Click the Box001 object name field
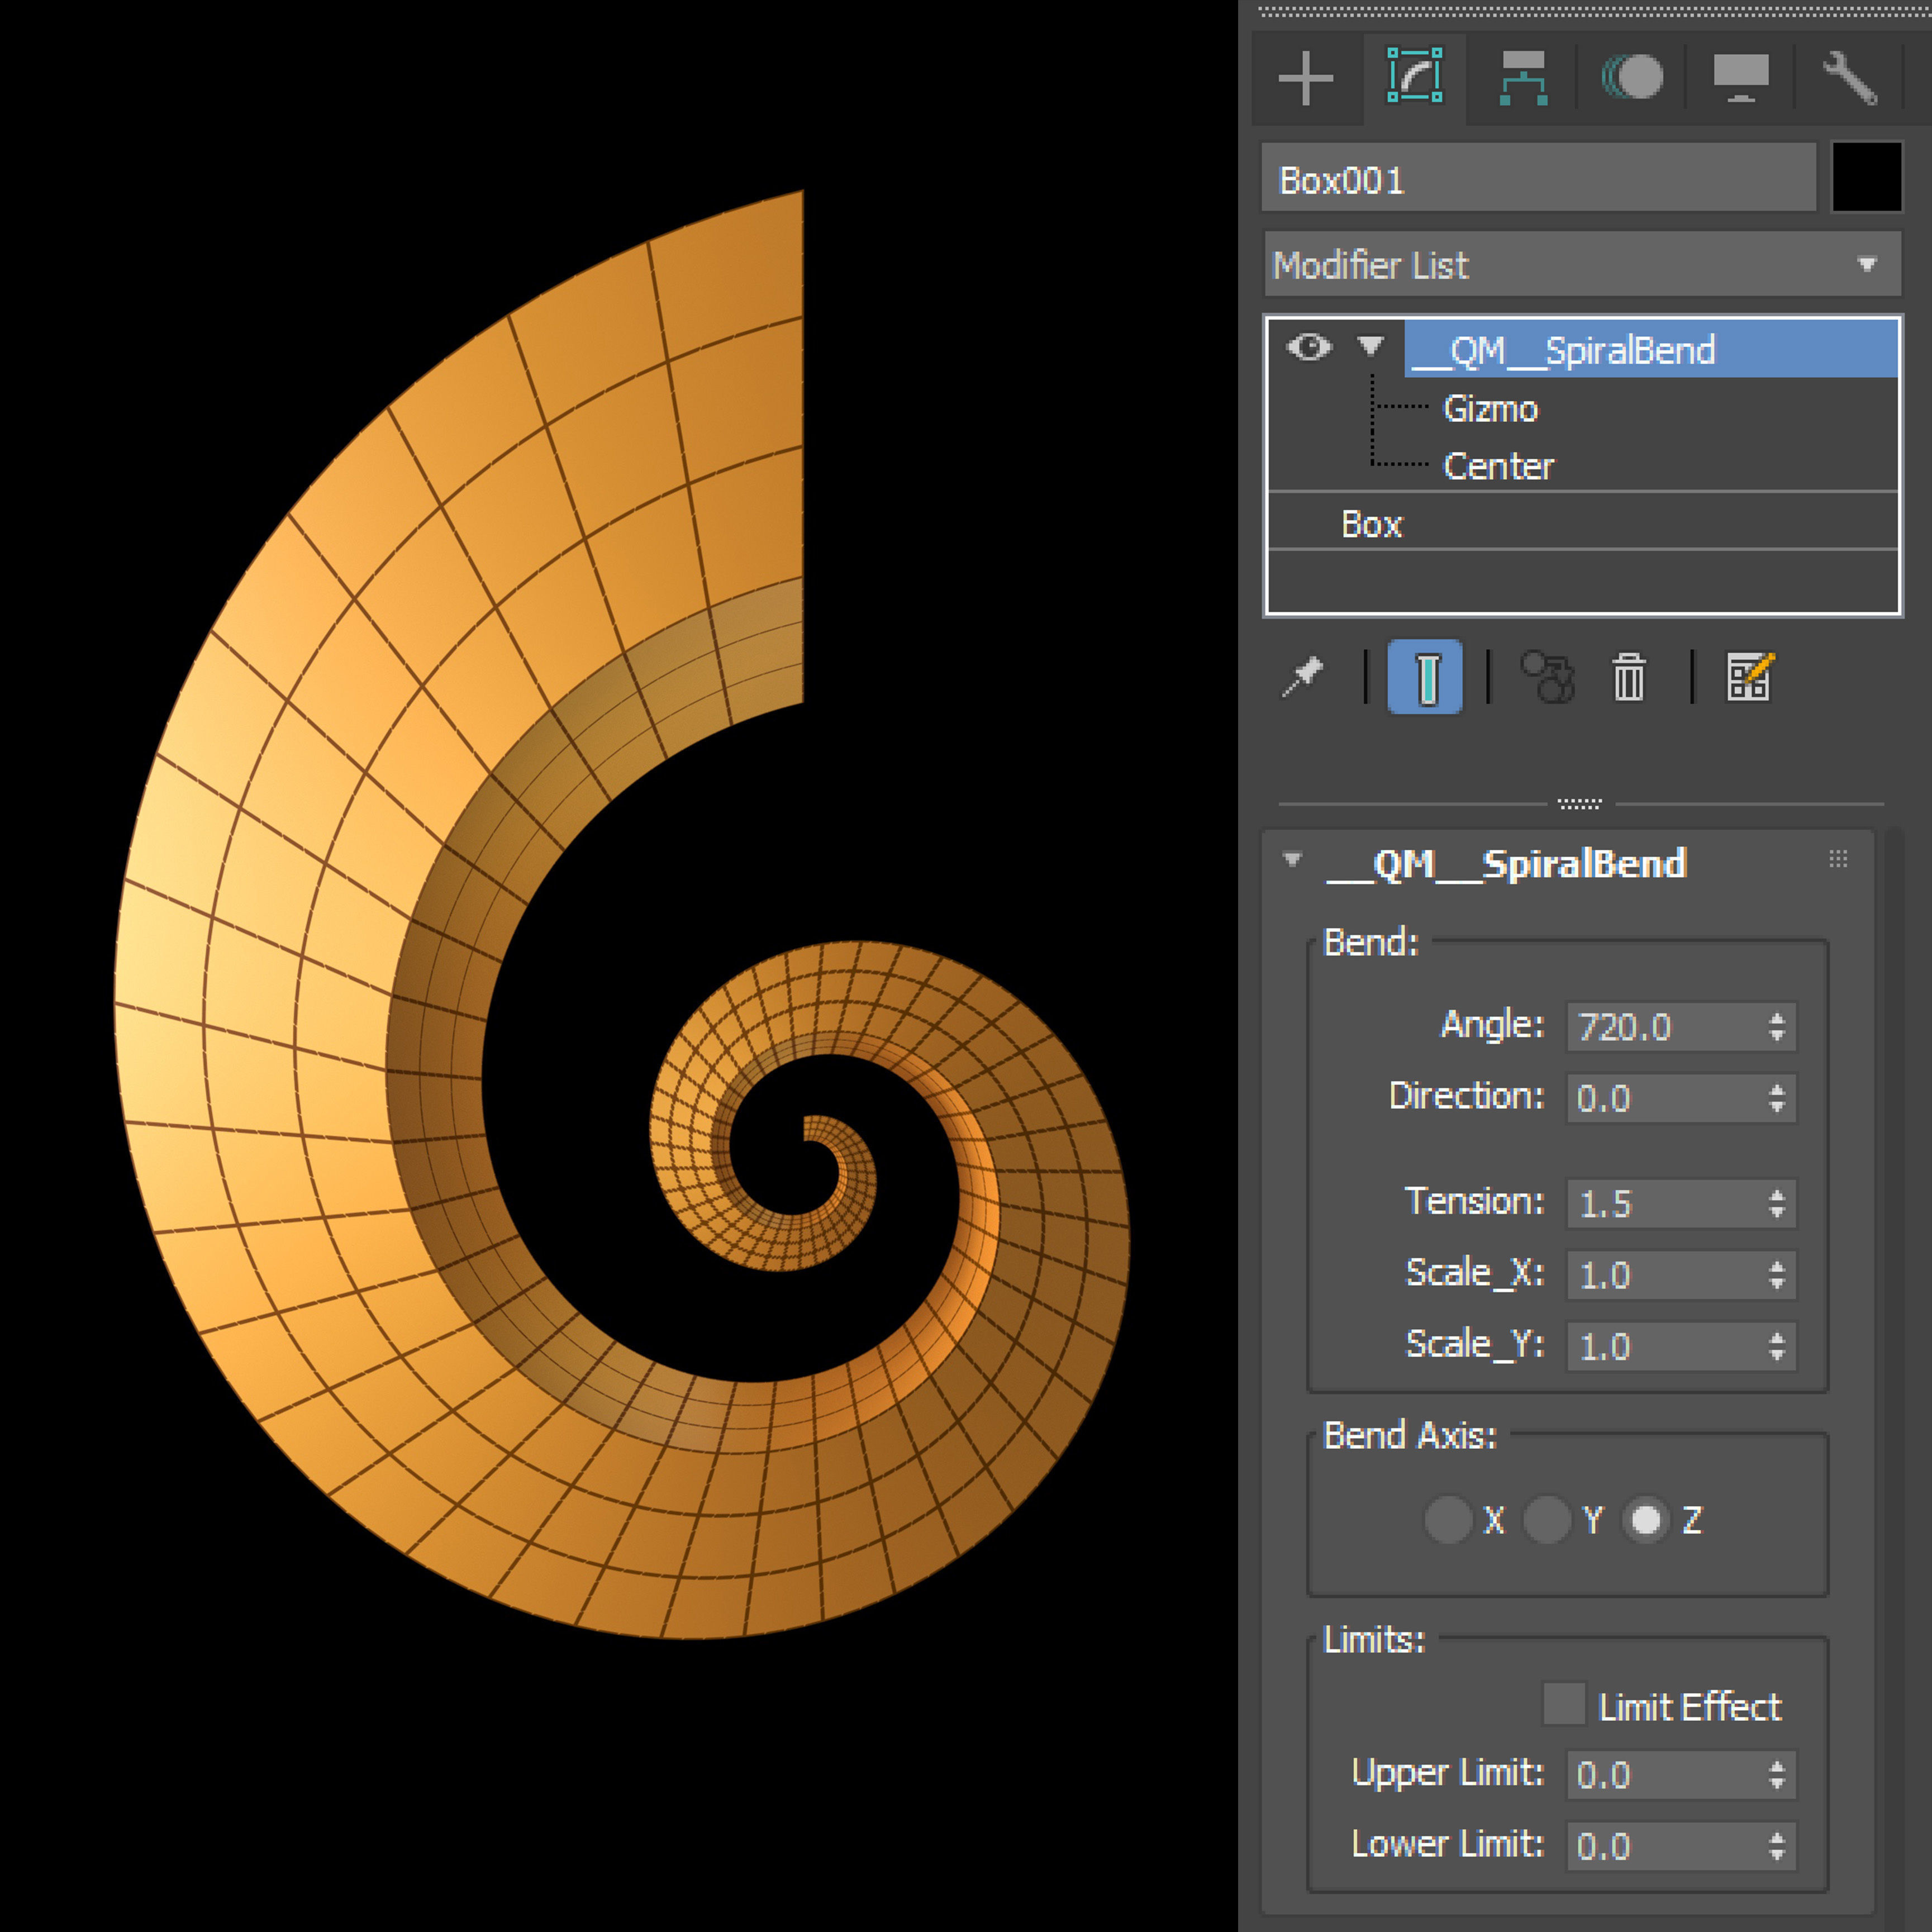Screen dimensions: 1932x1932 [1539, 178]
